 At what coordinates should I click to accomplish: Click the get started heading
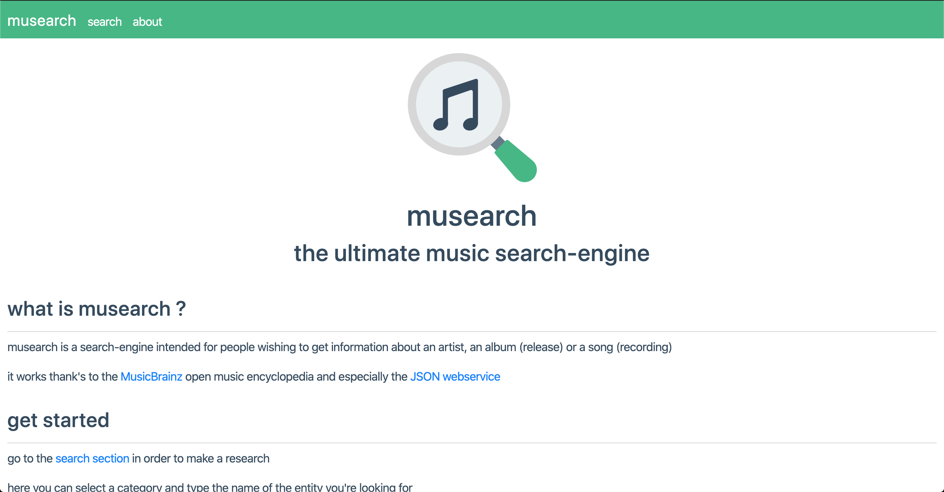pos(58,420)
